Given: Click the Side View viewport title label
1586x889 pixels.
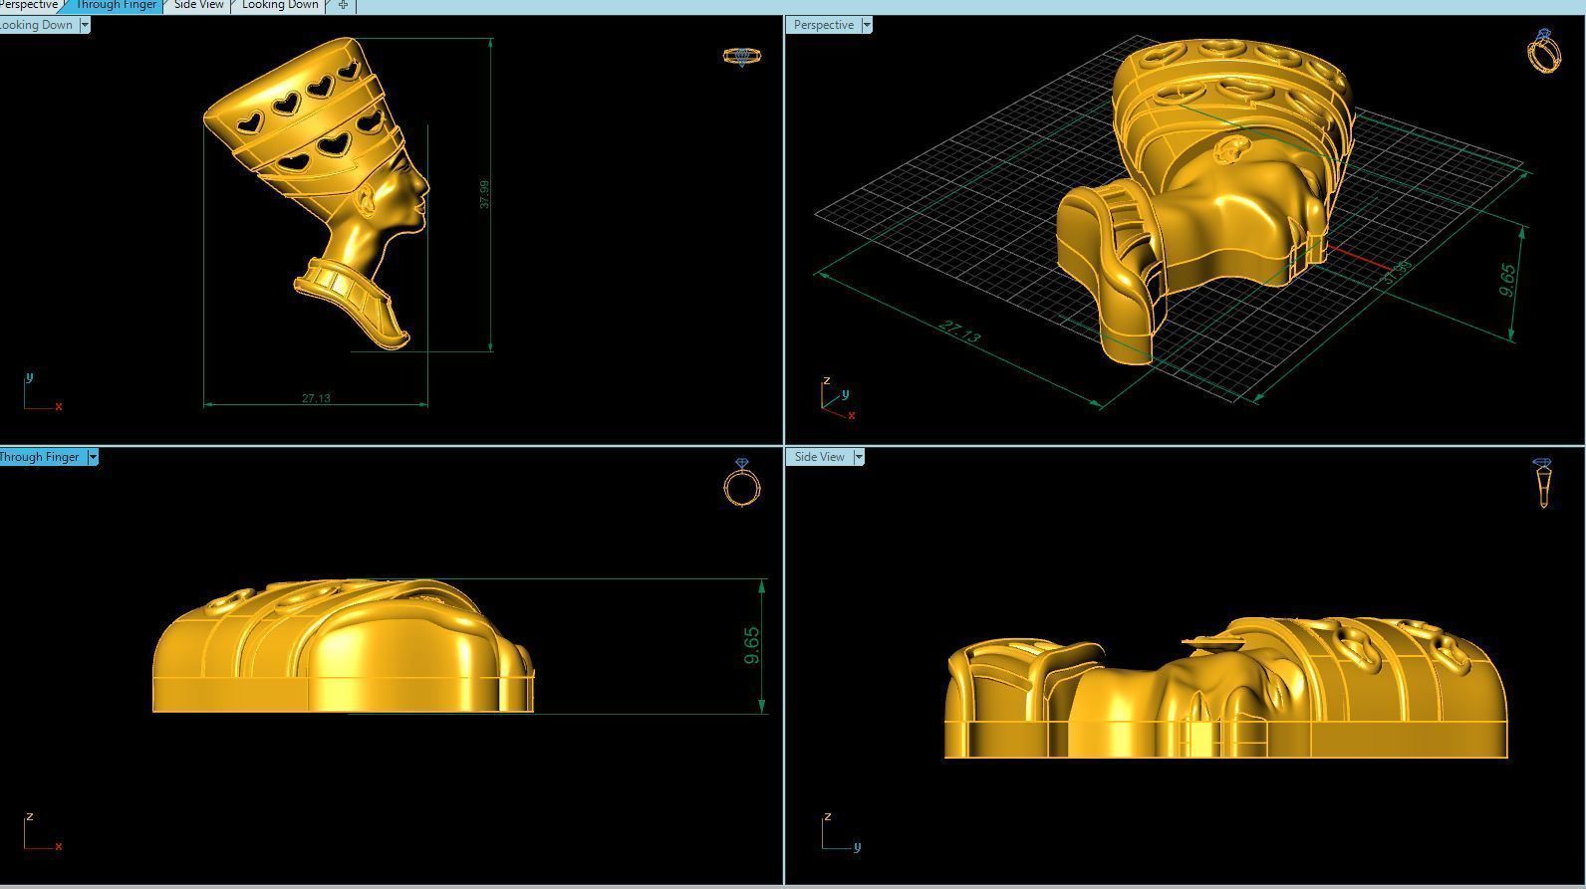Looking at the screenshot, I should click(819, 457).
